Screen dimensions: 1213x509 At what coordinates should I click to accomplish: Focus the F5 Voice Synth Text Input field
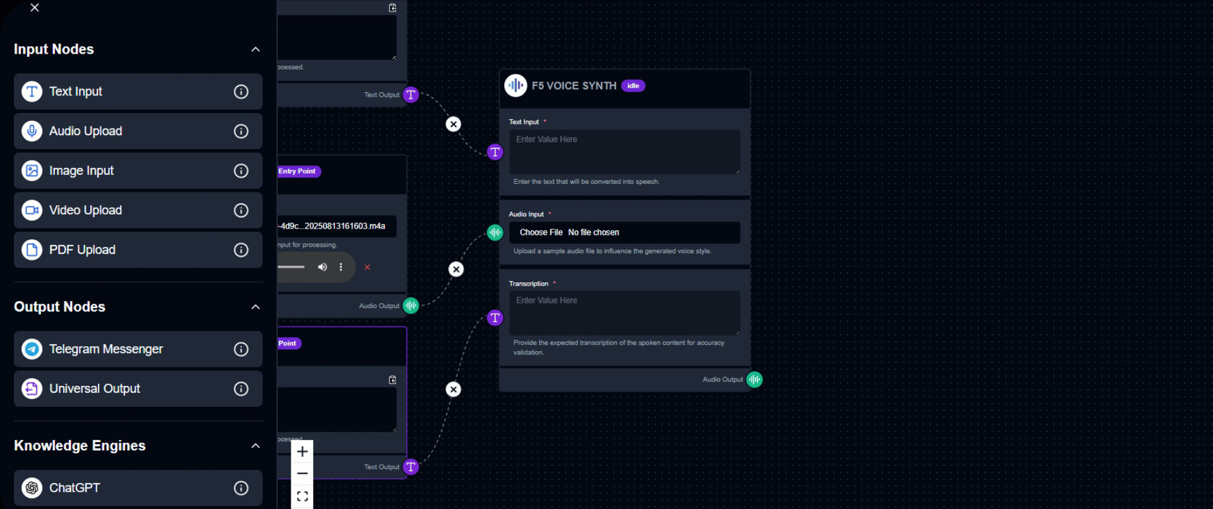click(624, 152)
